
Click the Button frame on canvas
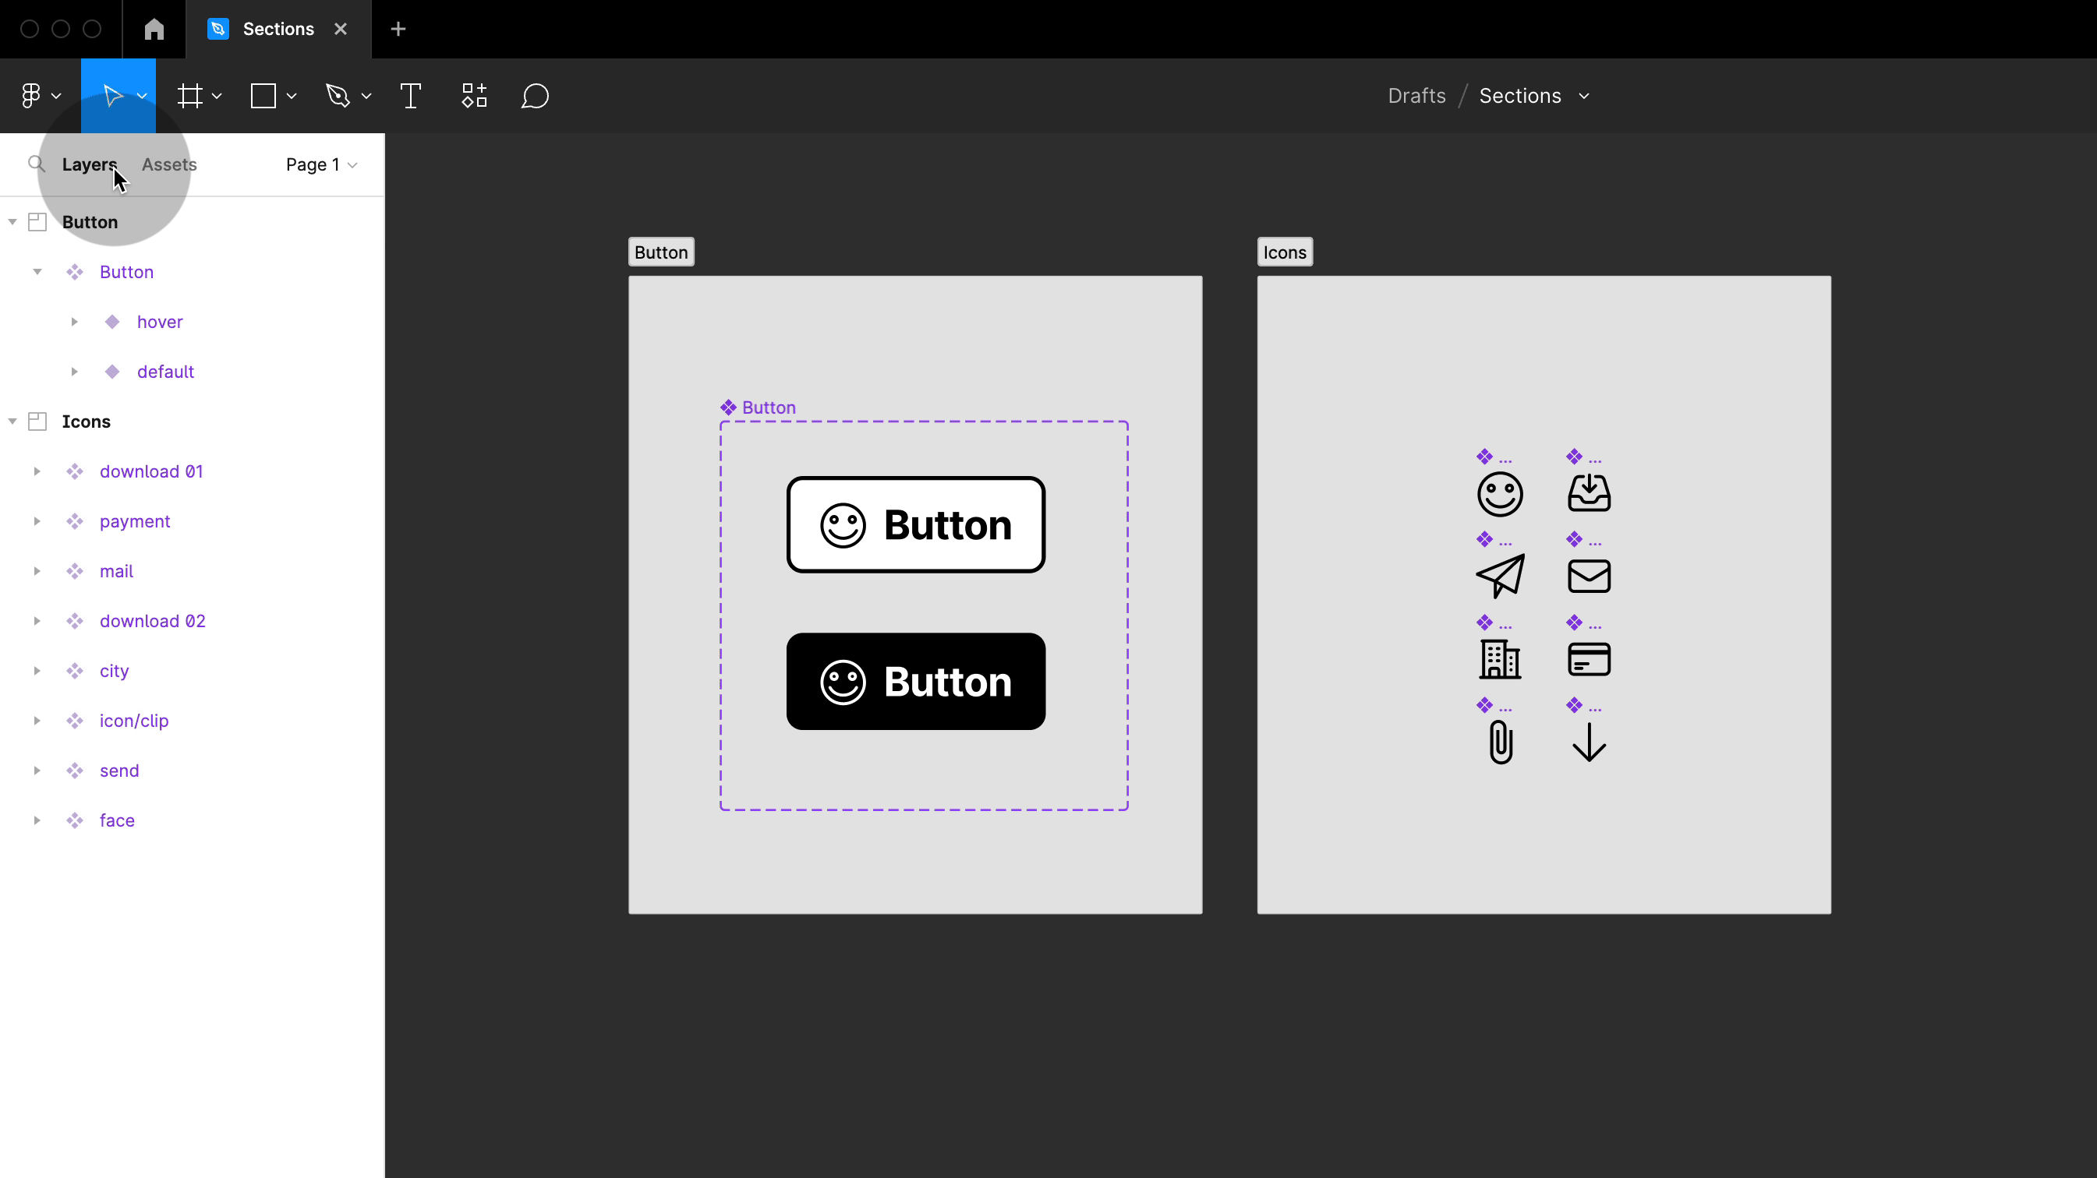pyautogui.click(x=661, y=252)
